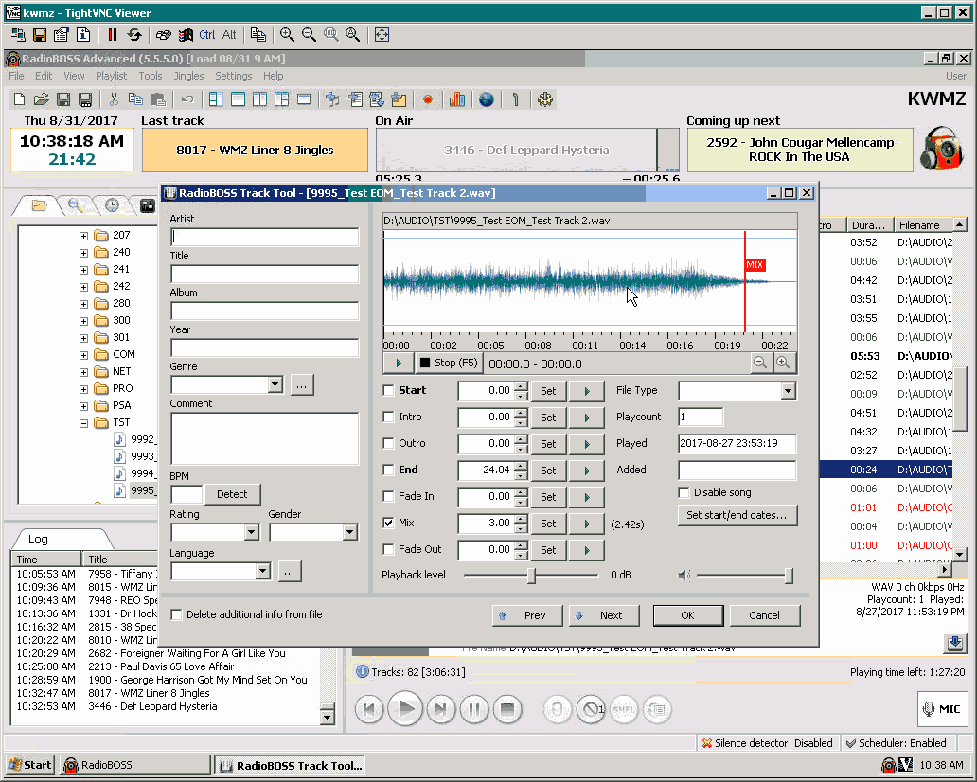Viewport: 977px width, 782px height.
Task: Create a new playlist in RadioBOSS toolbar
Action: point(19,99)
